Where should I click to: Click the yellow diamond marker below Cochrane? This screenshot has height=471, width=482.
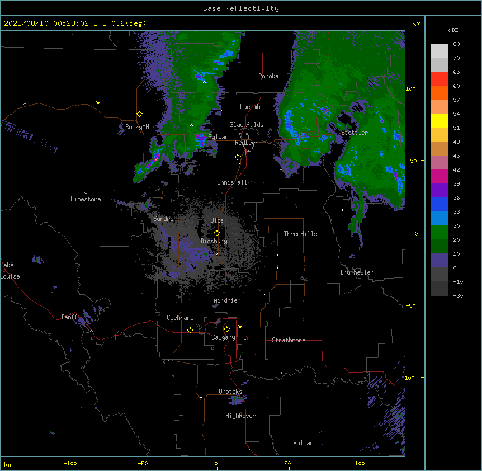coord(190,330)
